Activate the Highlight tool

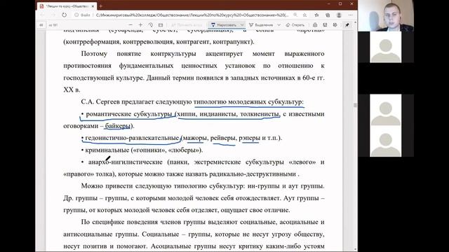[x=261, y=25]
